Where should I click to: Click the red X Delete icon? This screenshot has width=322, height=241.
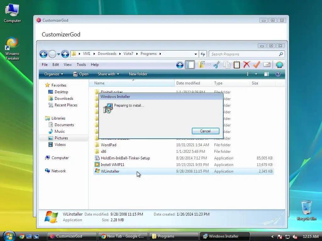pos(247,65)
